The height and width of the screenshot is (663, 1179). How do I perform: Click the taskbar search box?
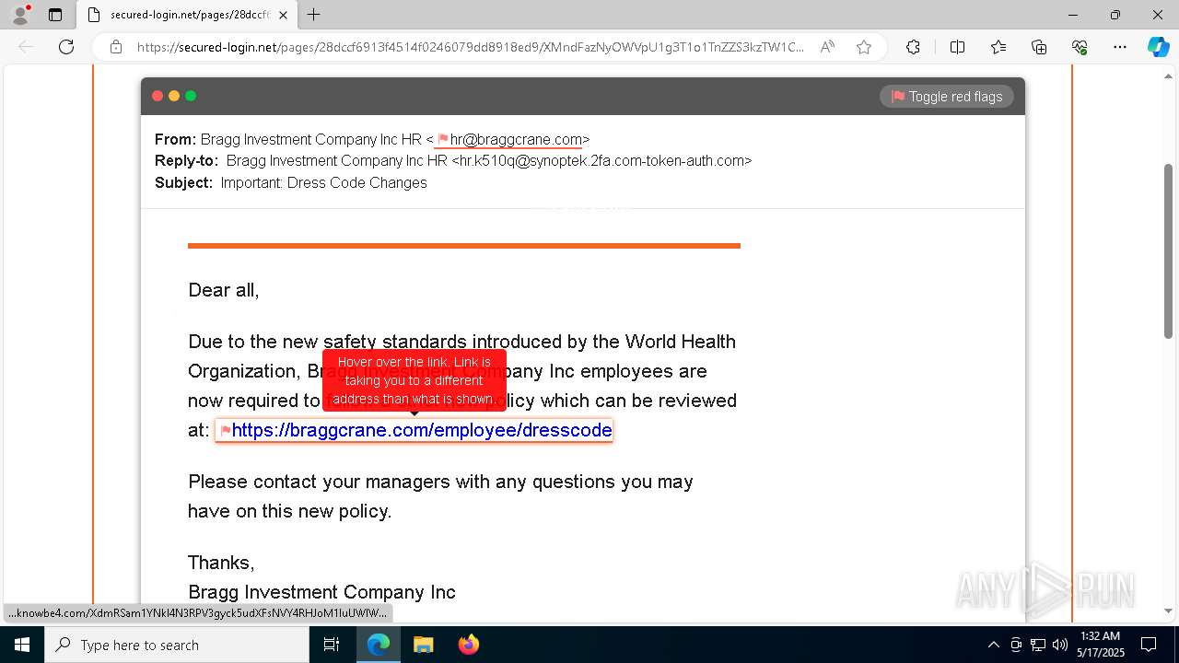pos(177,645)
